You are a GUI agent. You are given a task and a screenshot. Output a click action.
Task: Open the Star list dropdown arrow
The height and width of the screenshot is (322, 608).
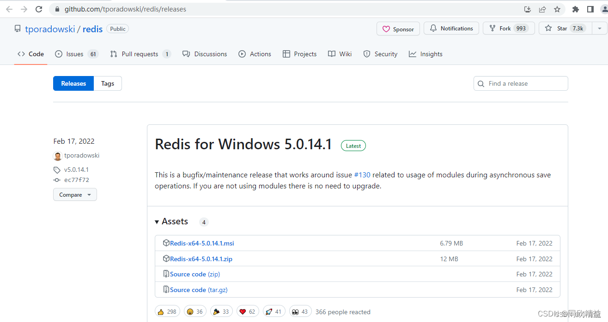[x=599, y=28]
